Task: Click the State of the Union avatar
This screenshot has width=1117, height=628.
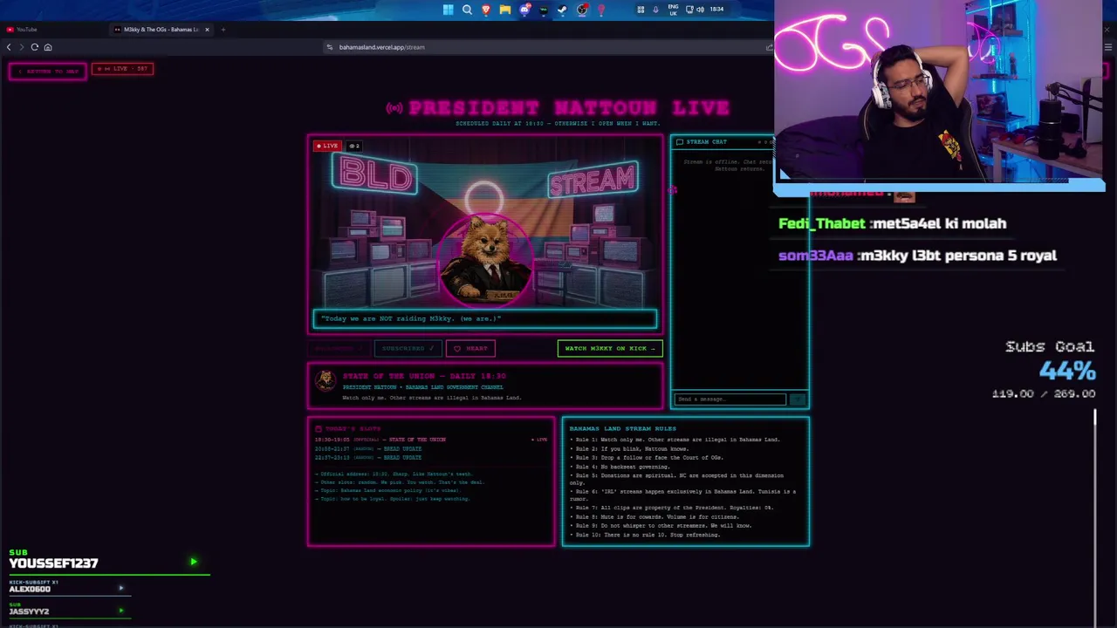Action: tap(326, 380)
